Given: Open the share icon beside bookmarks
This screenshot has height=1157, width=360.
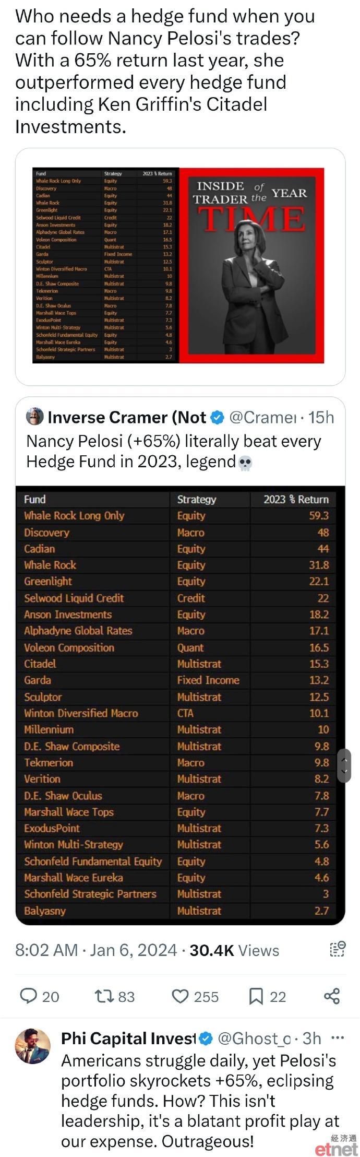Looking at the screenshot, I should click(x=332, y=996).
